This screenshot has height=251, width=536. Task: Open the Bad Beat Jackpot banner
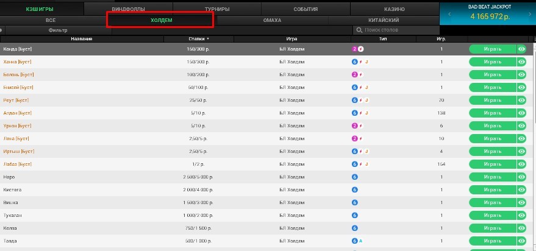[x=487, y=13]
